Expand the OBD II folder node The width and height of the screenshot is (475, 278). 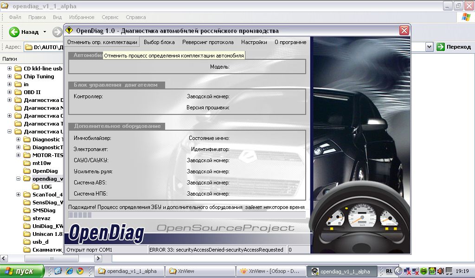[9, 92]
